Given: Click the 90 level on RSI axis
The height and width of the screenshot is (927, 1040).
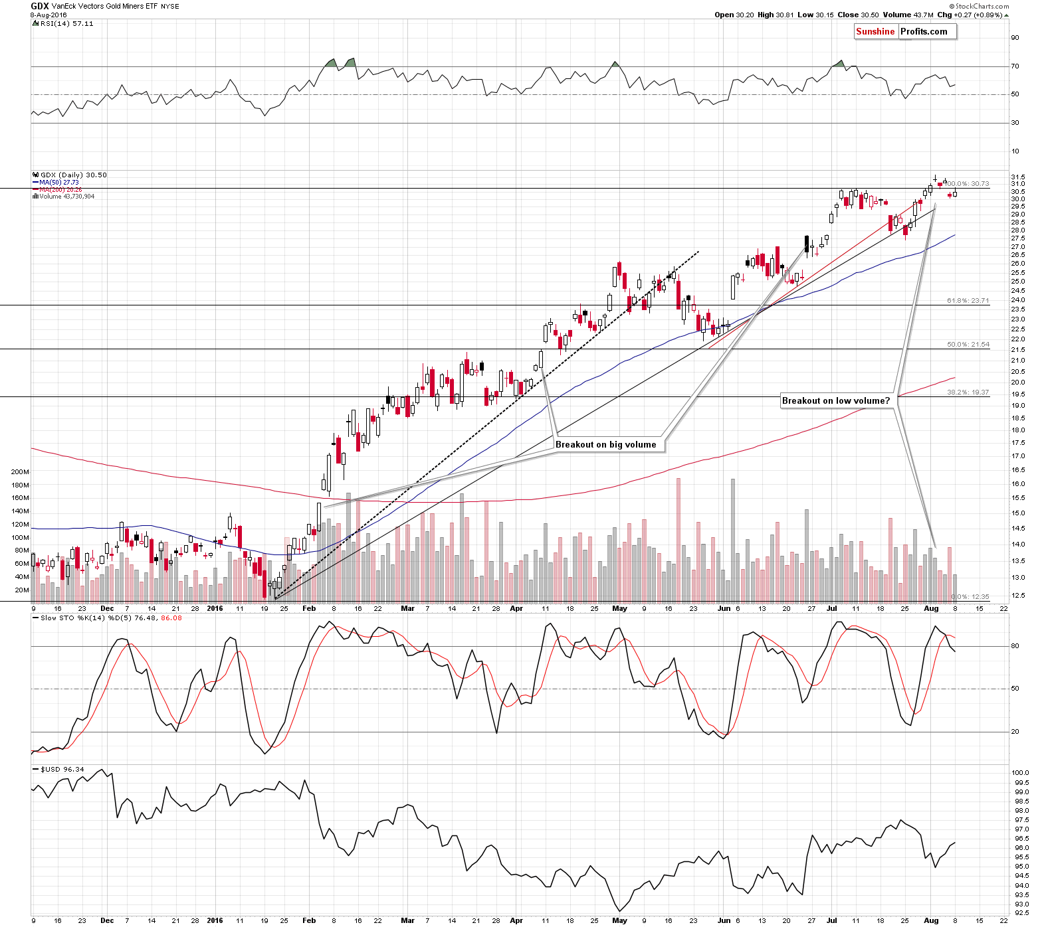Looking at the screenshot, I should coord(1015,38).
